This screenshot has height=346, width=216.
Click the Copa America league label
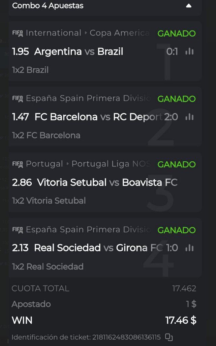(119, 33)
